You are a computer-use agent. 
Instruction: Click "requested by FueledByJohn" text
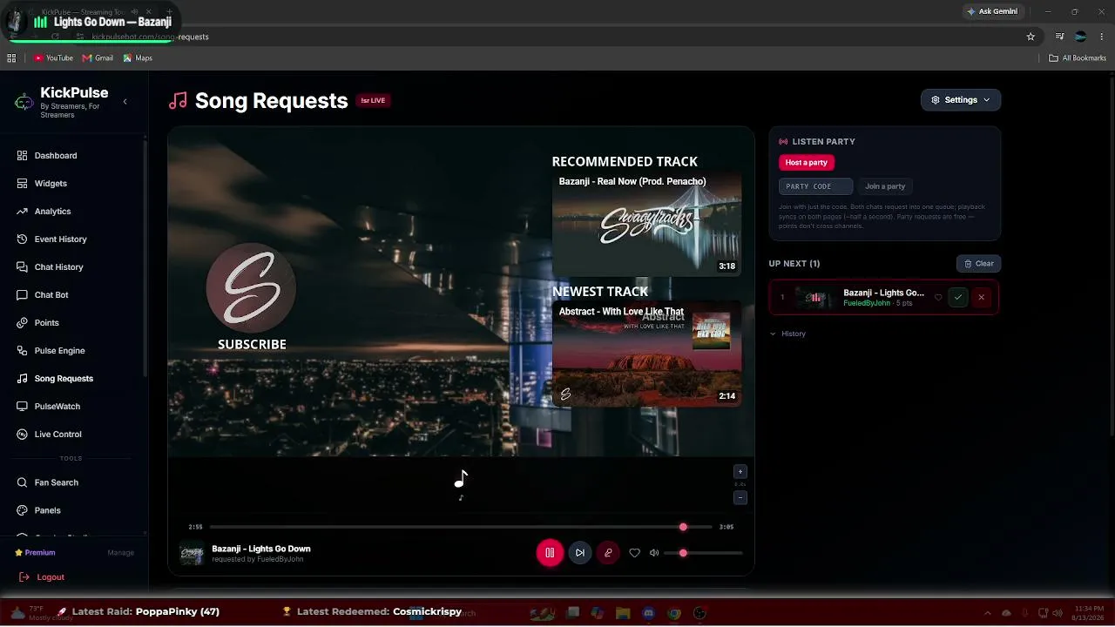click(258, 560)
